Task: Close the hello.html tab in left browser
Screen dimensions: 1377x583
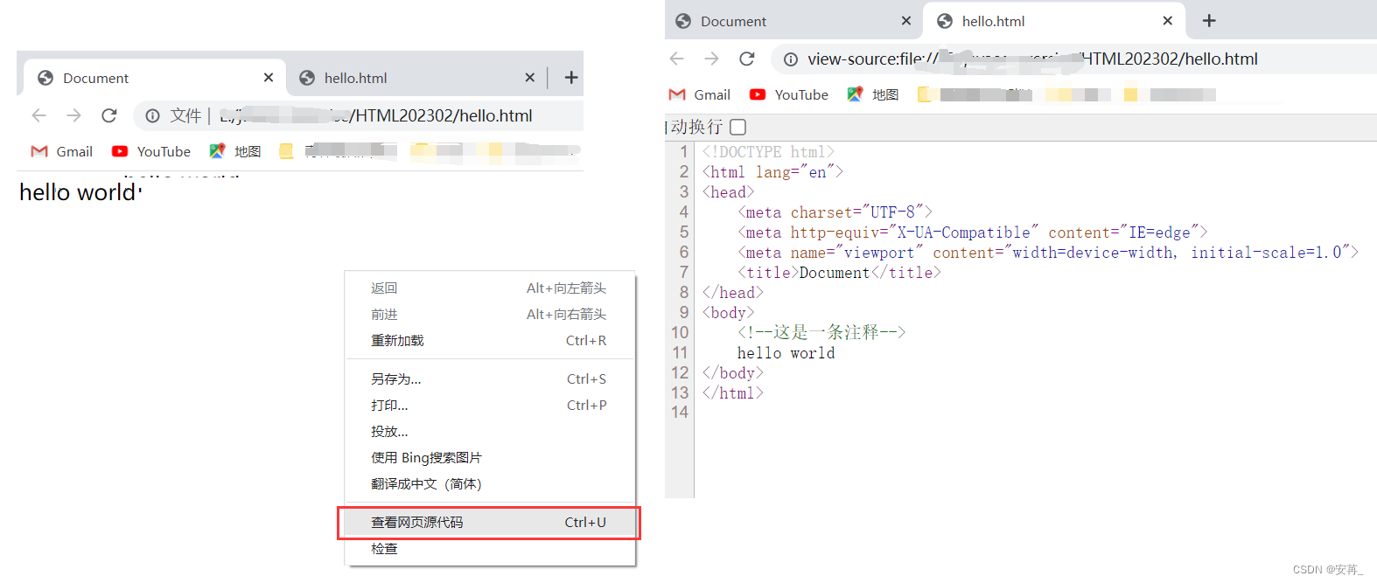Action: [x=529, y=78]
